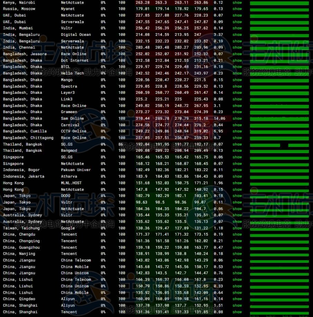
Task: Select the Chittagong Race Online location text
Action: [28, 138]
